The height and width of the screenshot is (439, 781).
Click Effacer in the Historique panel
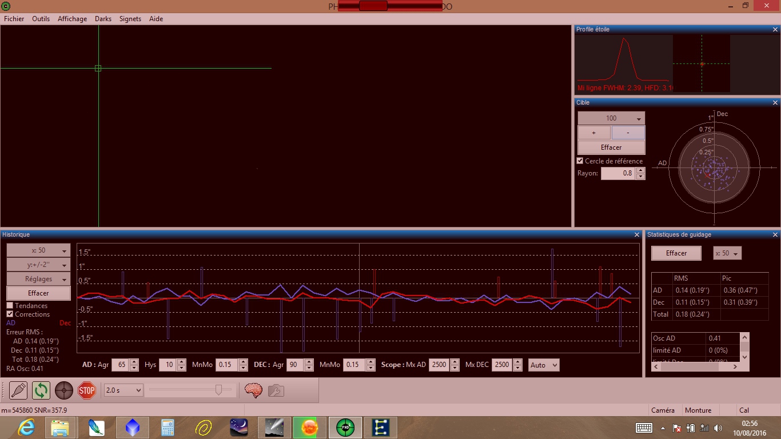[38, 293]
